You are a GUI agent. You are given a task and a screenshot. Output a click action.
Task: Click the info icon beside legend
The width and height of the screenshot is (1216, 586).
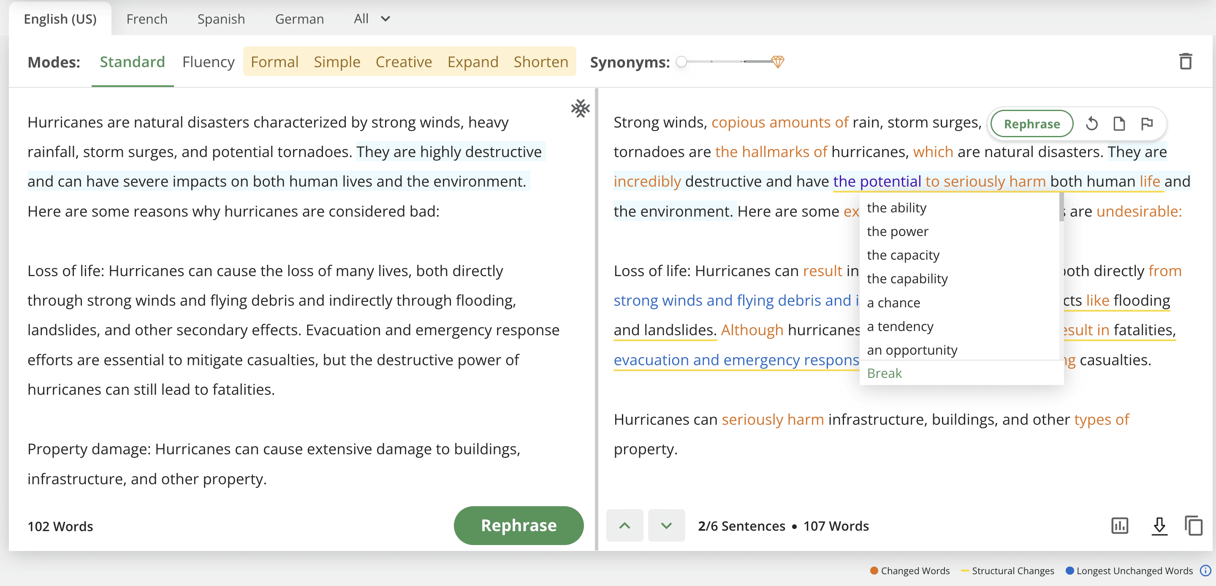pyautogui.click(x=1205, y=570)
